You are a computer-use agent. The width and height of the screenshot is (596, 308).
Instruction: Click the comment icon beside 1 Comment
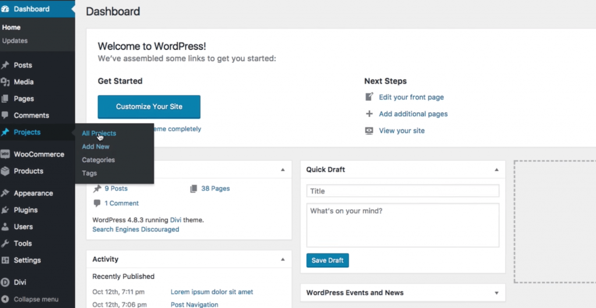click(x=97, y=203)
